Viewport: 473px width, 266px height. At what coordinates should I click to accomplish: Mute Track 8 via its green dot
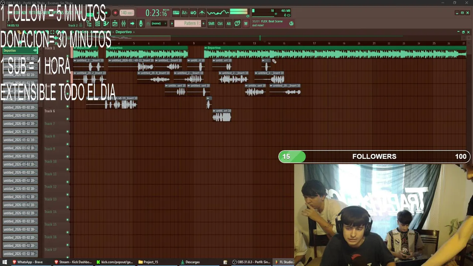68,144
